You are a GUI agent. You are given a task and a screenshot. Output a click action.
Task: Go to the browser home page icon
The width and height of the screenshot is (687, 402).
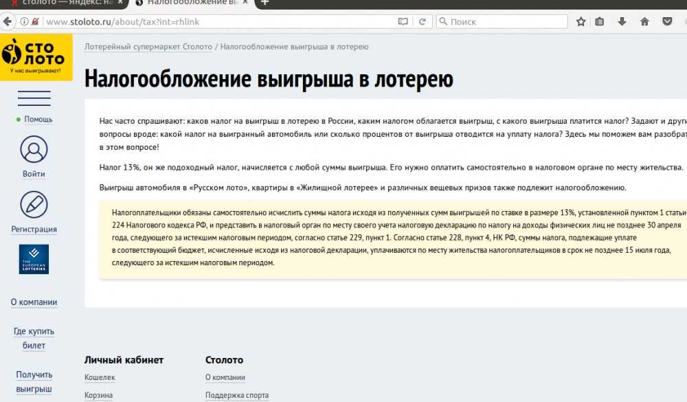click(644, 21)
